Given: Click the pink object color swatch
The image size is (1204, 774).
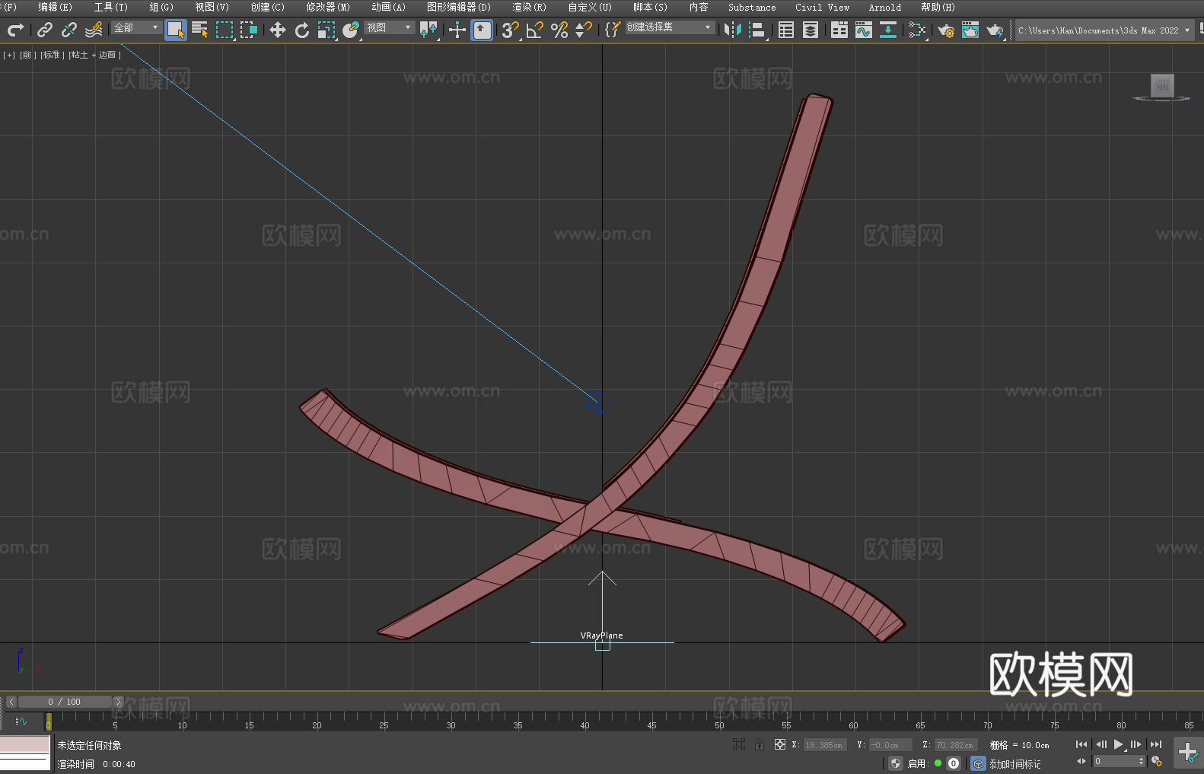Looking at the screenshot, I should point(24,744).
